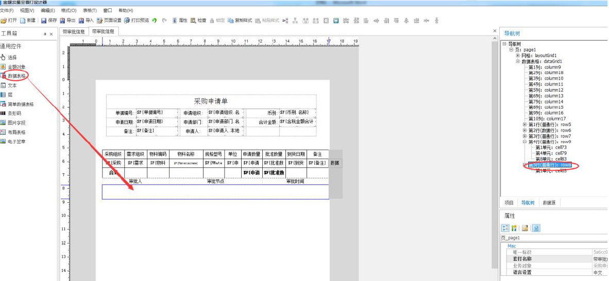Open the 表格(T) menu
609x281 pixels.
tap(90, 10)
